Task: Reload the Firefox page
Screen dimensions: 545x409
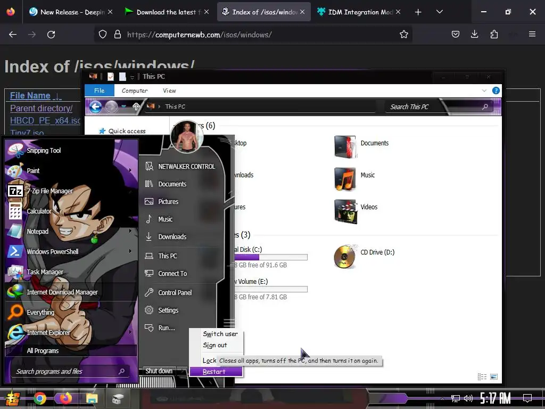Action: coord(51,35)
